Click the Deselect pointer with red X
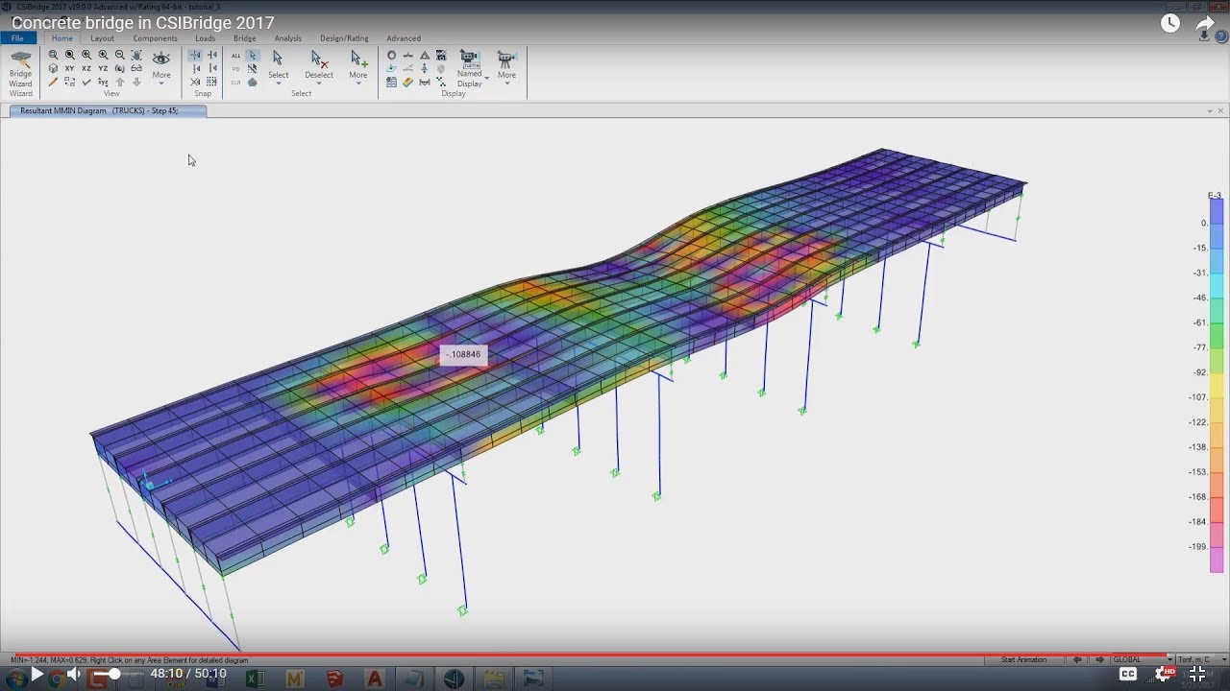1230x691 pixels. click(x=319, y=59)
